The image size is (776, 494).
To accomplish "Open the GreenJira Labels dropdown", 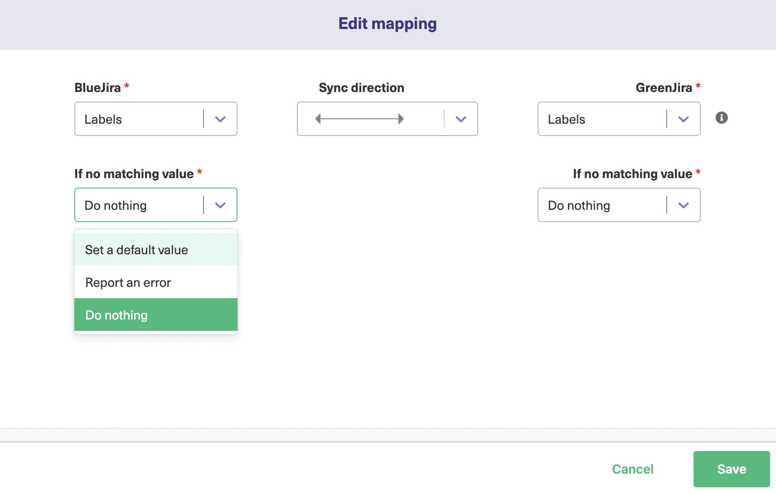I will tap(619, 119).
